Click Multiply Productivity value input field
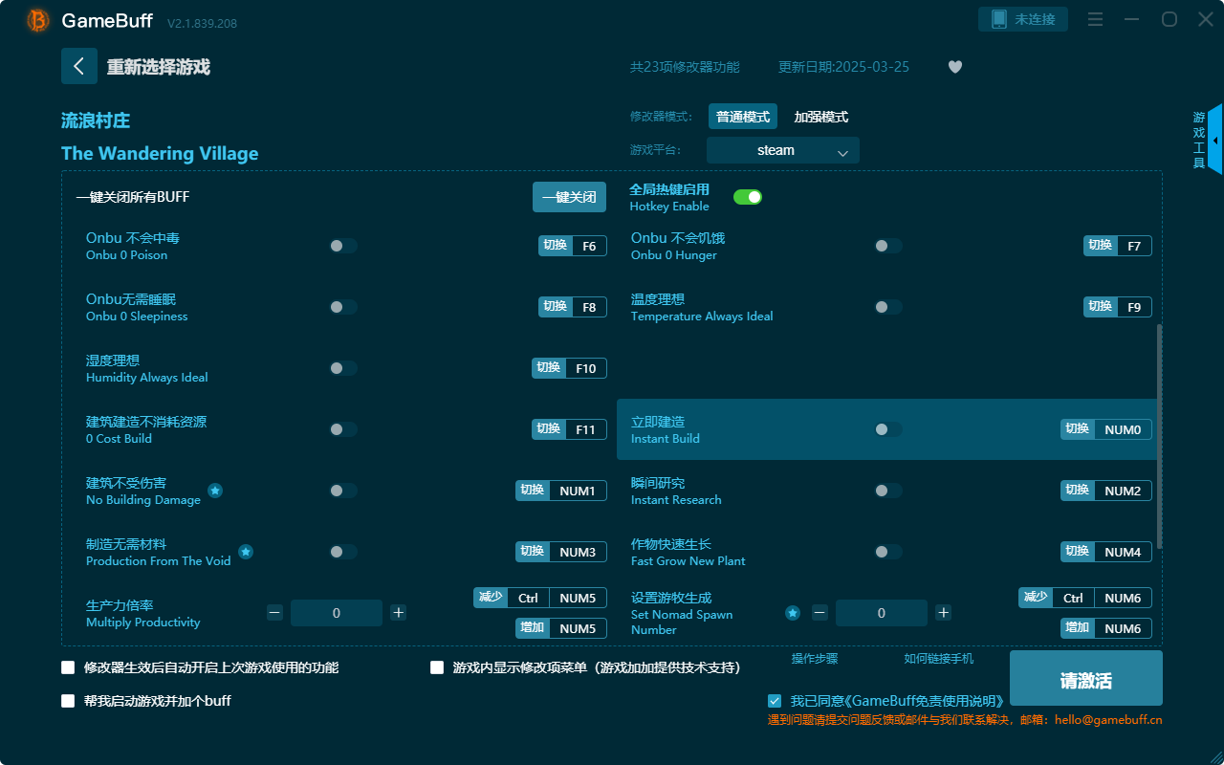 pyautogui.click(x=337, y=613)
